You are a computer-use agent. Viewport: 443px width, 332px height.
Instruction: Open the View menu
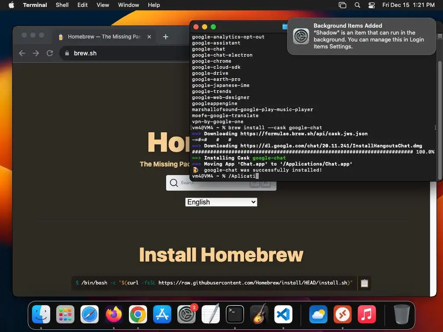[x=103, y=5]
